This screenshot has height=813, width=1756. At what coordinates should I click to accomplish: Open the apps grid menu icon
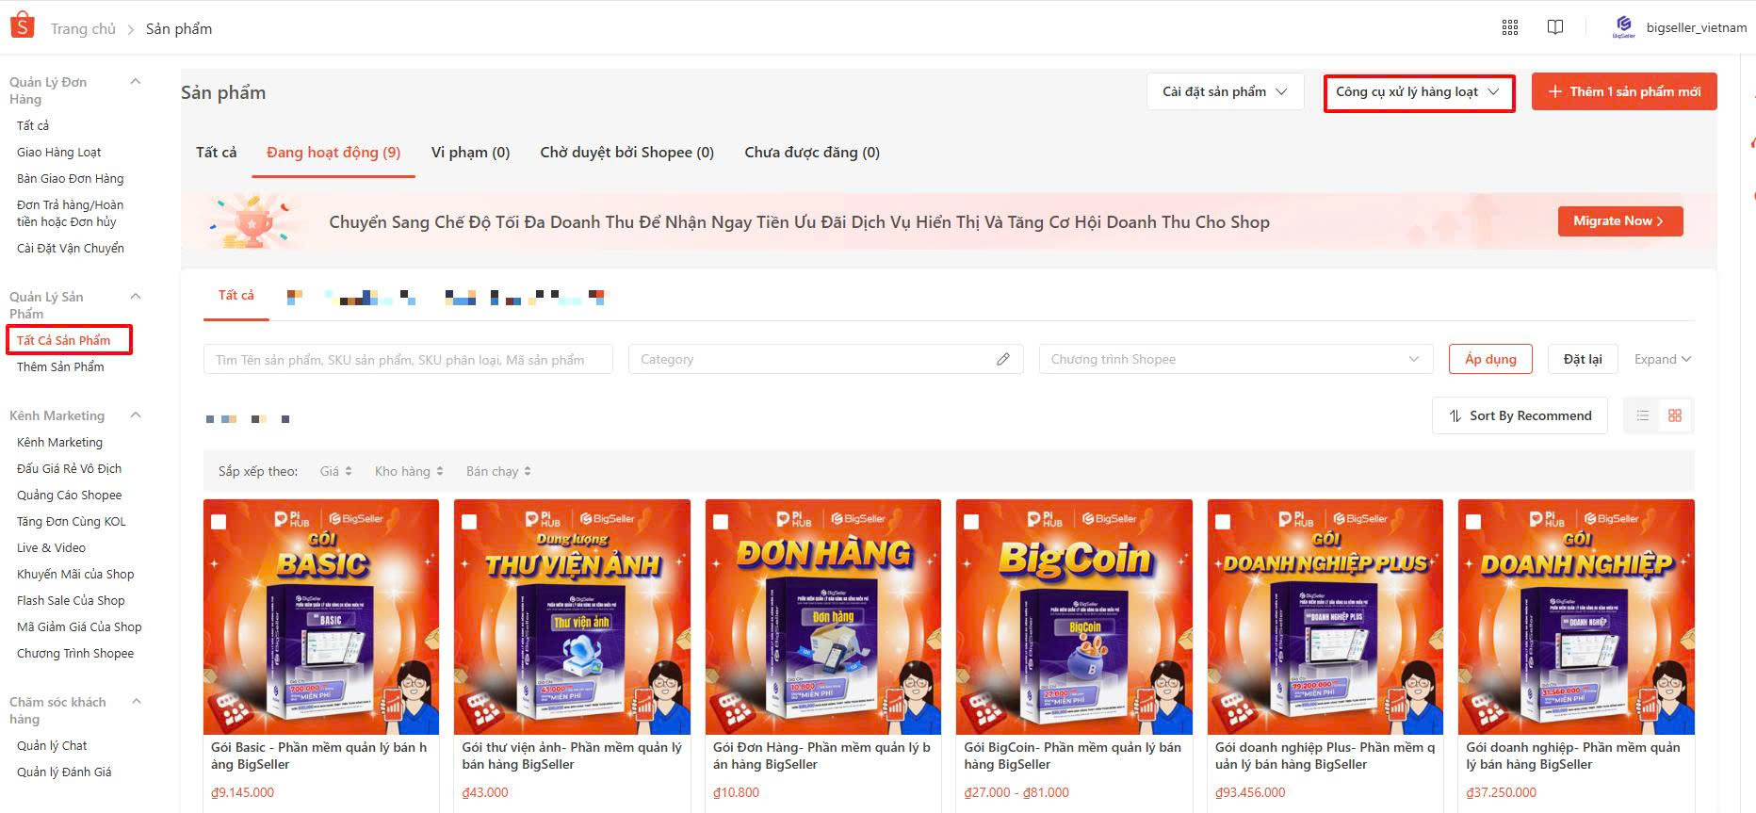1509,27
